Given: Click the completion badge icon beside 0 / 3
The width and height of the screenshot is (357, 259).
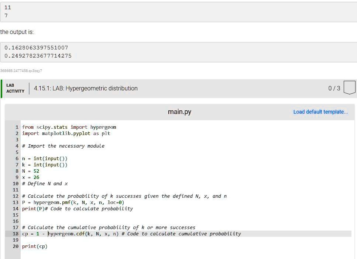Looking at the screenshot, I should [349, 88].
